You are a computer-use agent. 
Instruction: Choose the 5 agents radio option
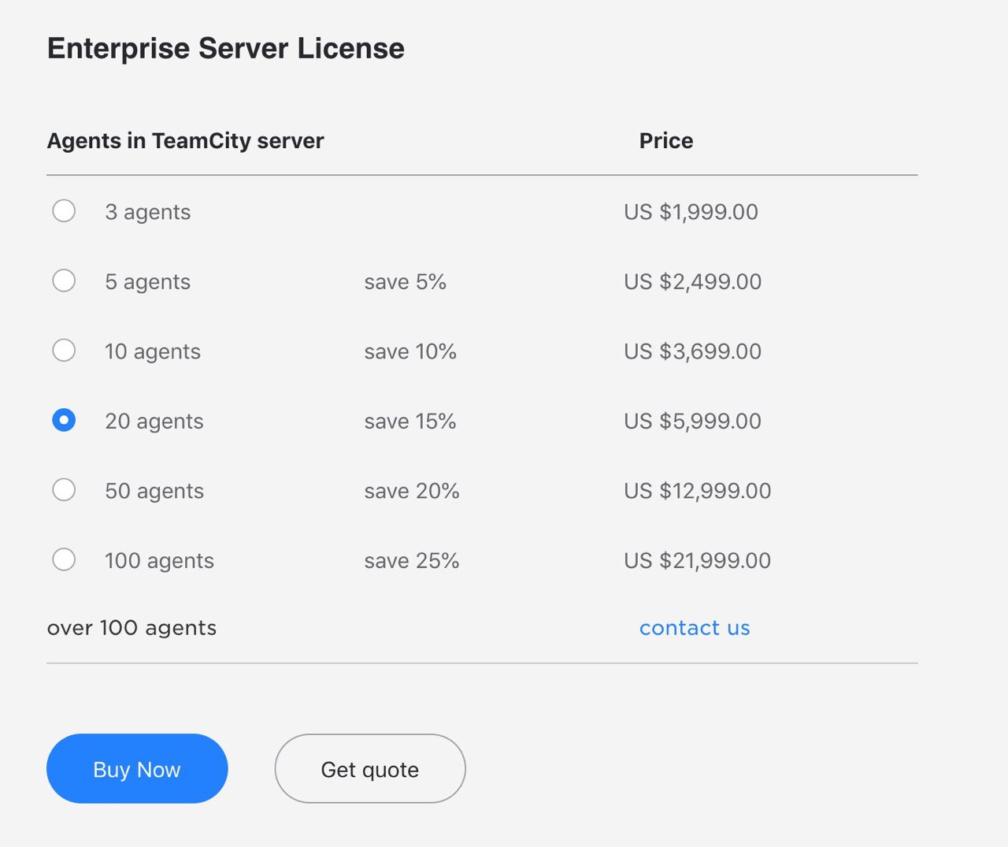click(x=64, y=280)
